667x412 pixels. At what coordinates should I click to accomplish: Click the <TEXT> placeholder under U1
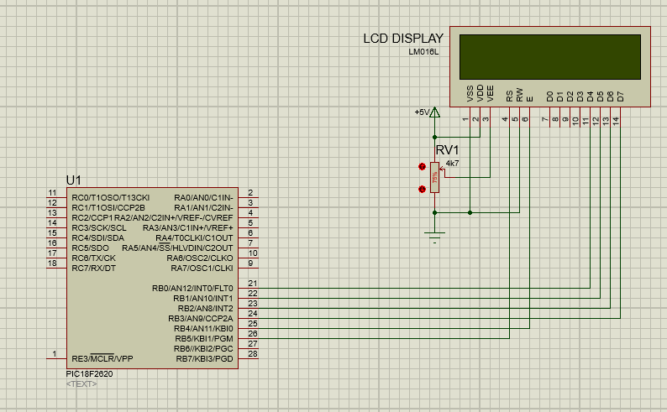[x=81, y=384]
